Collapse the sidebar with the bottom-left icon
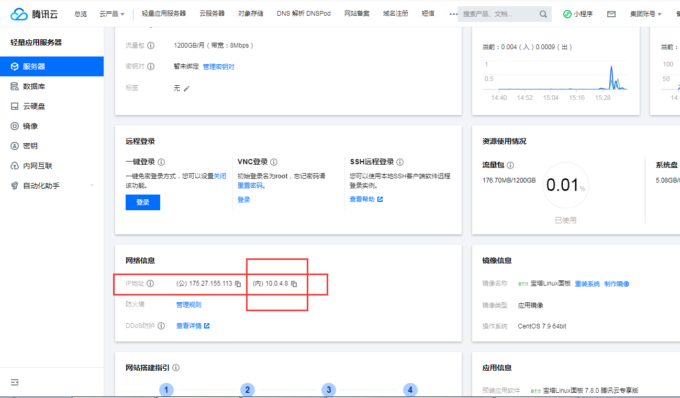 pos(15,382)
